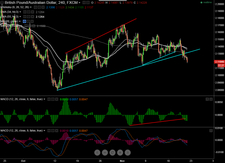Open the EMA (55, hlc3) dropdown arrow
The height and width of the screenshot is (163, 225).
pos(20,17)
